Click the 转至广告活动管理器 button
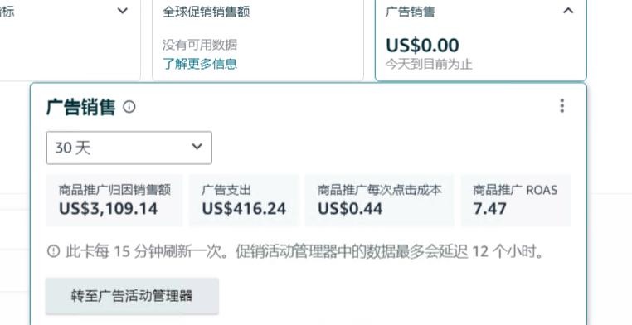632x325 pixels. [132, 296]
